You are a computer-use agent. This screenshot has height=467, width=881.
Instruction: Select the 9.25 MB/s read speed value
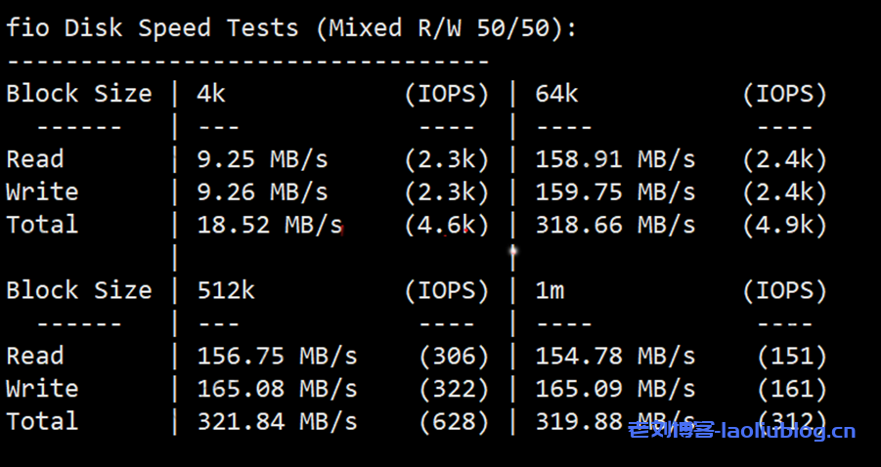click(x=262, y=159)
